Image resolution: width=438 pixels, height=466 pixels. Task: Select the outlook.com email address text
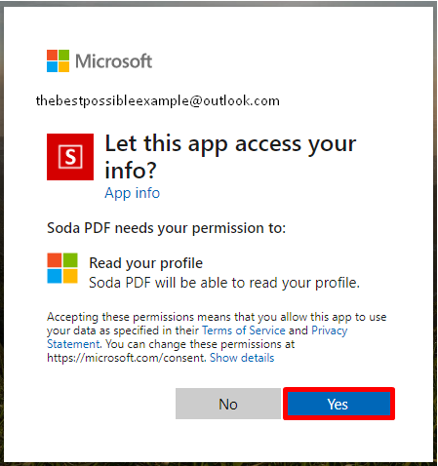tap(158, 101)
